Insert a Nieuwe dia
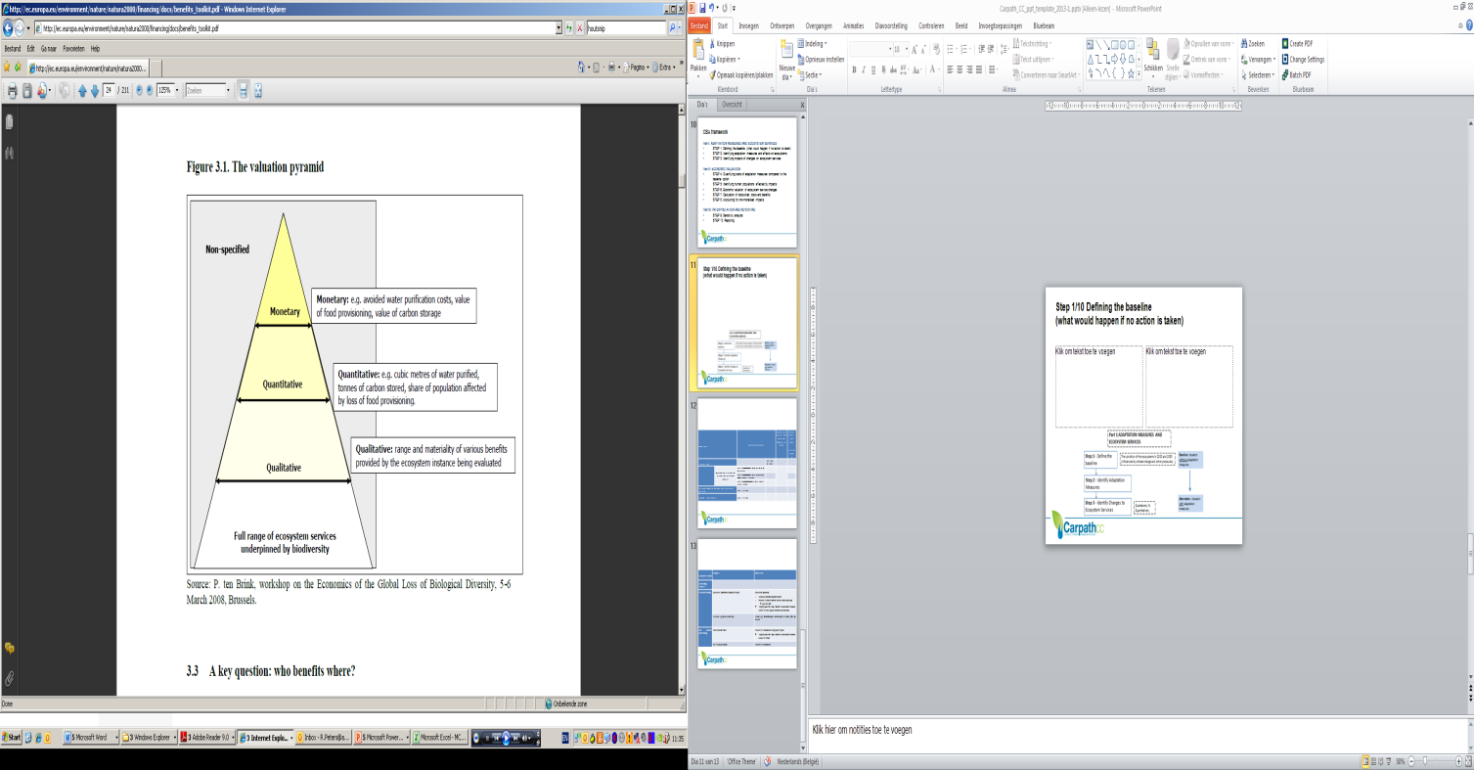 pos(786,59)
